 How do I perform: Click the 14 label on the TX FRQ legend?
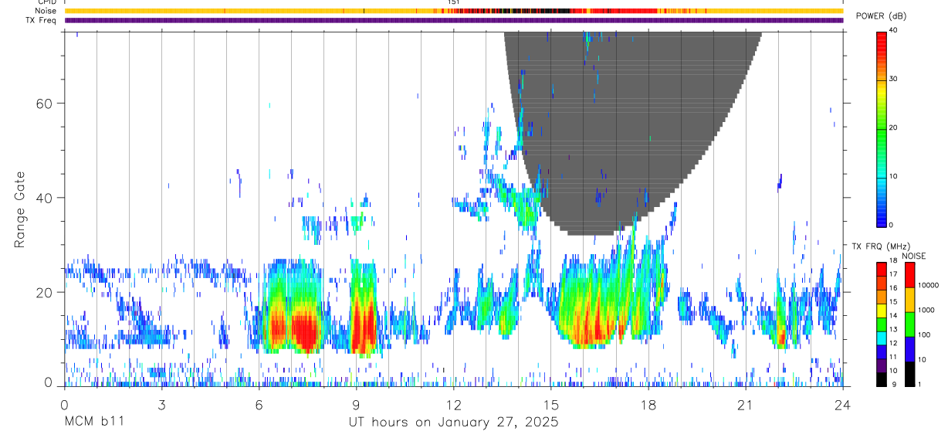[893, 315]
